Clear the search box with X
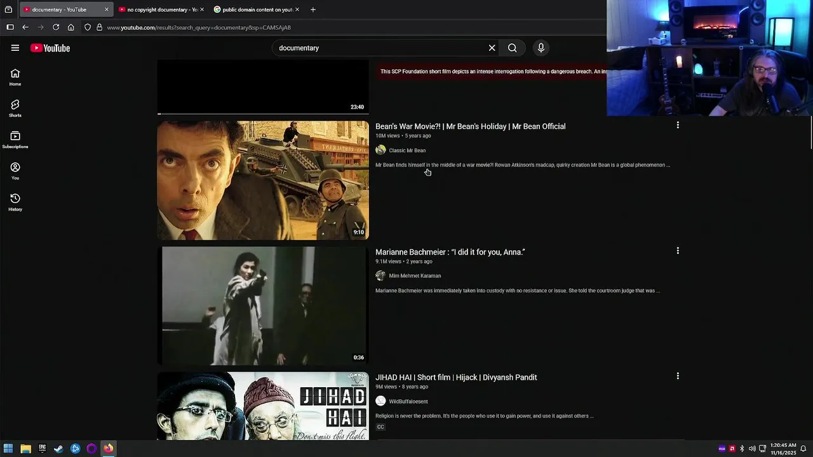 tap(492, 48)
